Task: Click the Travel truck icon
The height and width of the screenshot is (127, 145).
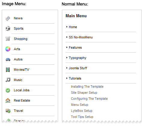Action: [8, 111]
